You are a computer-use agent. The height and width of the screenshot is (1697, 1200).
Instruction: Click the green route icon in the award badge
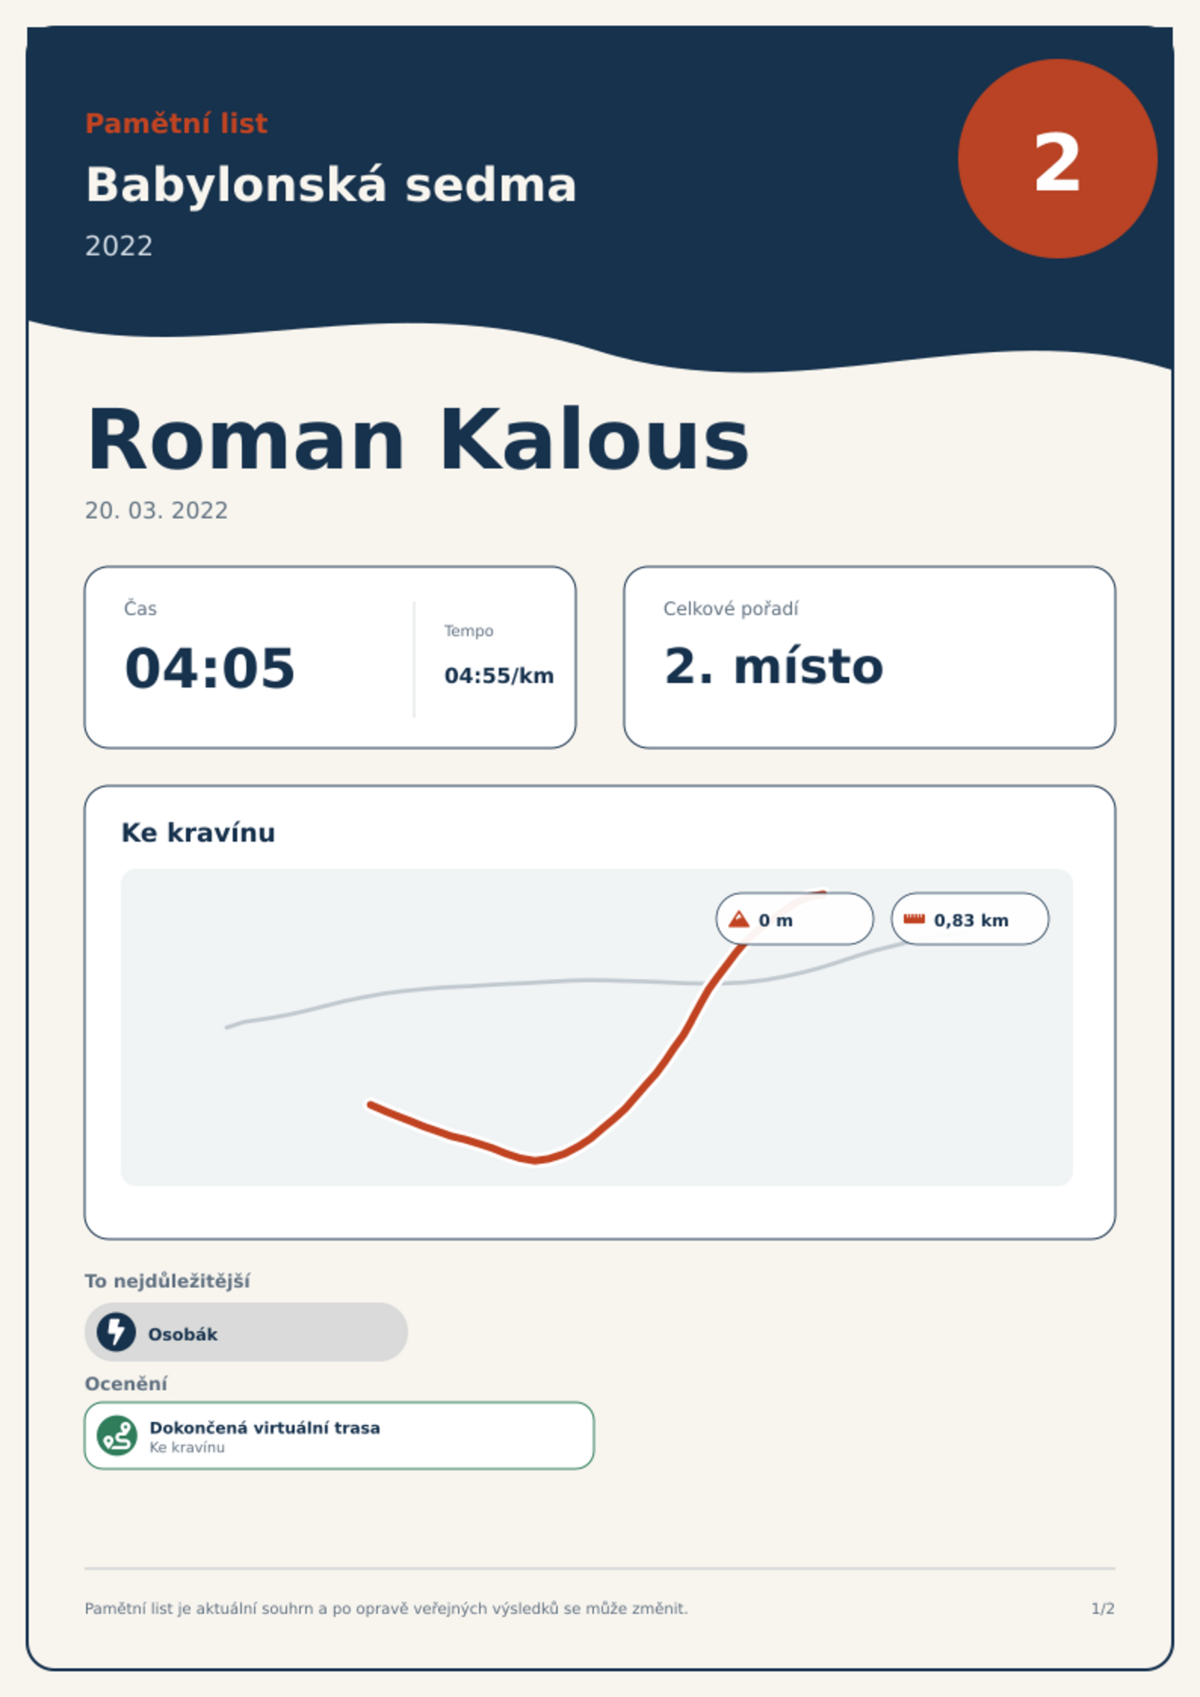(x=117, y=1436)
